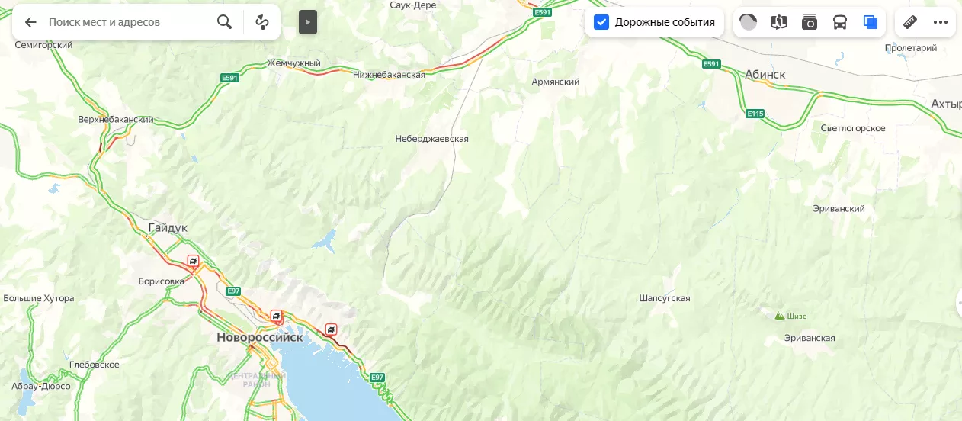Toggle the traffic layer circle icon
Image resolution: width=962 pixels, height=421 pixels.
[749, 22]
